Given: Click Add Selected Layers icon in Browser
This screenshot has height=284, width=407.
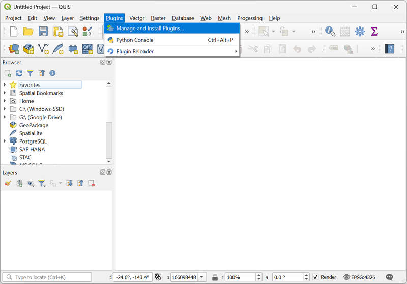Looking at the screenshot, I should [x=8, y=73].
